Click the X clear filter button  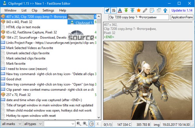click(98, 124)
